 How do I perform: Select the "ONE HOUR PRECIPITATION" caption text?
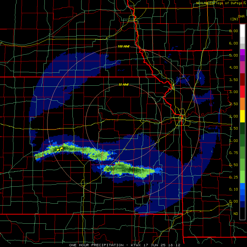click(x=96, y=245)
